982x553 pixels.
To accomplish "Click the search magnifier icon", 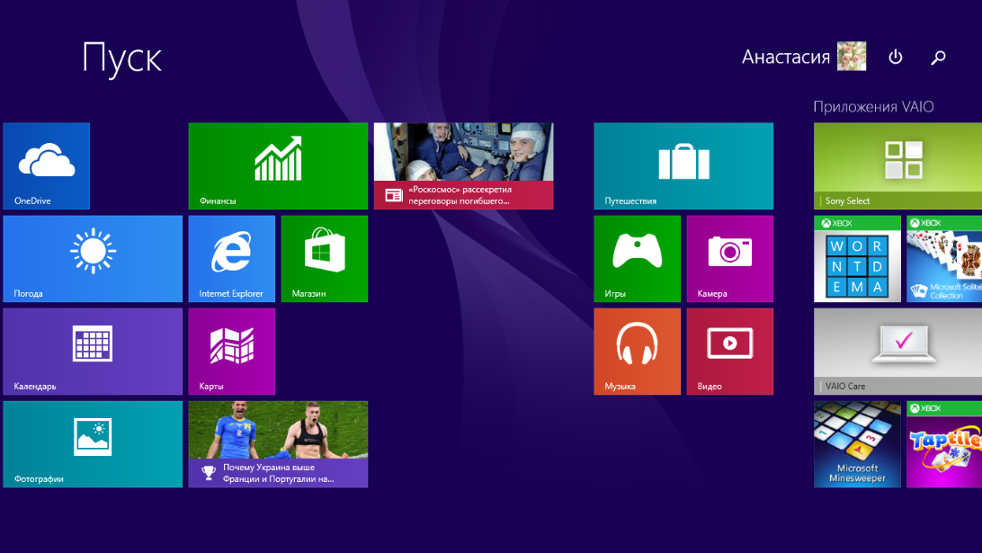I will pyautogui.click(x=938, y=58).
